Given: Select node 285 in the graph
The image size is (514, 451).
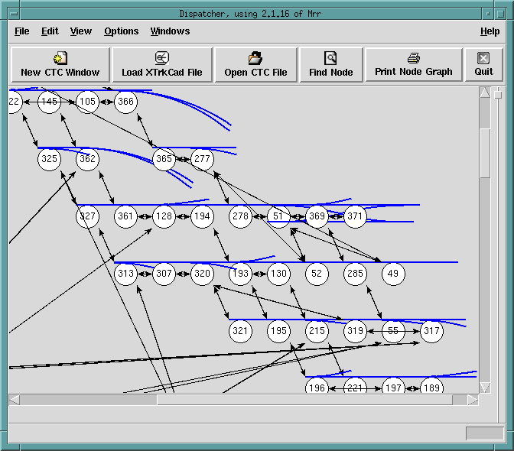Looking at the screenshot, I should point(355,274).
